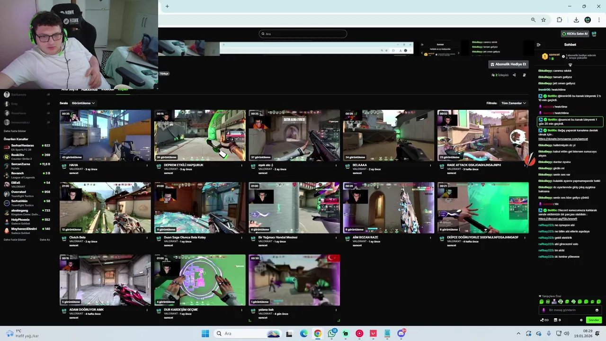Send message with Gönder button
This screenshot has height=341, width=606.
(594, 320)
